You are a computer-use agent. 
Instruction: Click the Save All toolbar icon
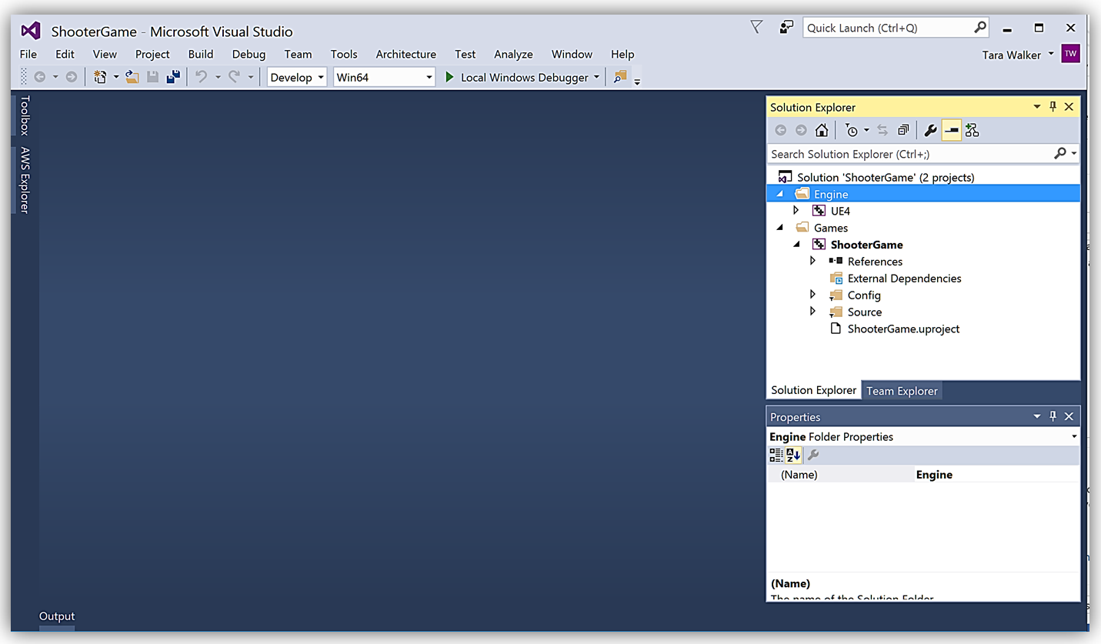pyautogui.click(x=173, y=77)
